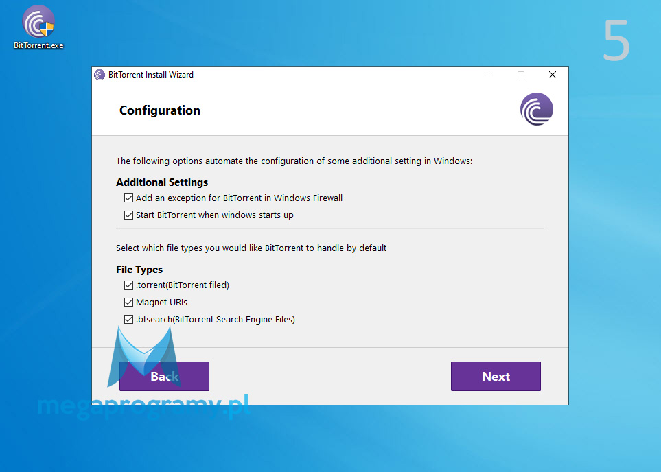This screenshot has height=472, width=661.
Task: Close the BitTorrent Install Wizard window
Action: coord(553,75)
